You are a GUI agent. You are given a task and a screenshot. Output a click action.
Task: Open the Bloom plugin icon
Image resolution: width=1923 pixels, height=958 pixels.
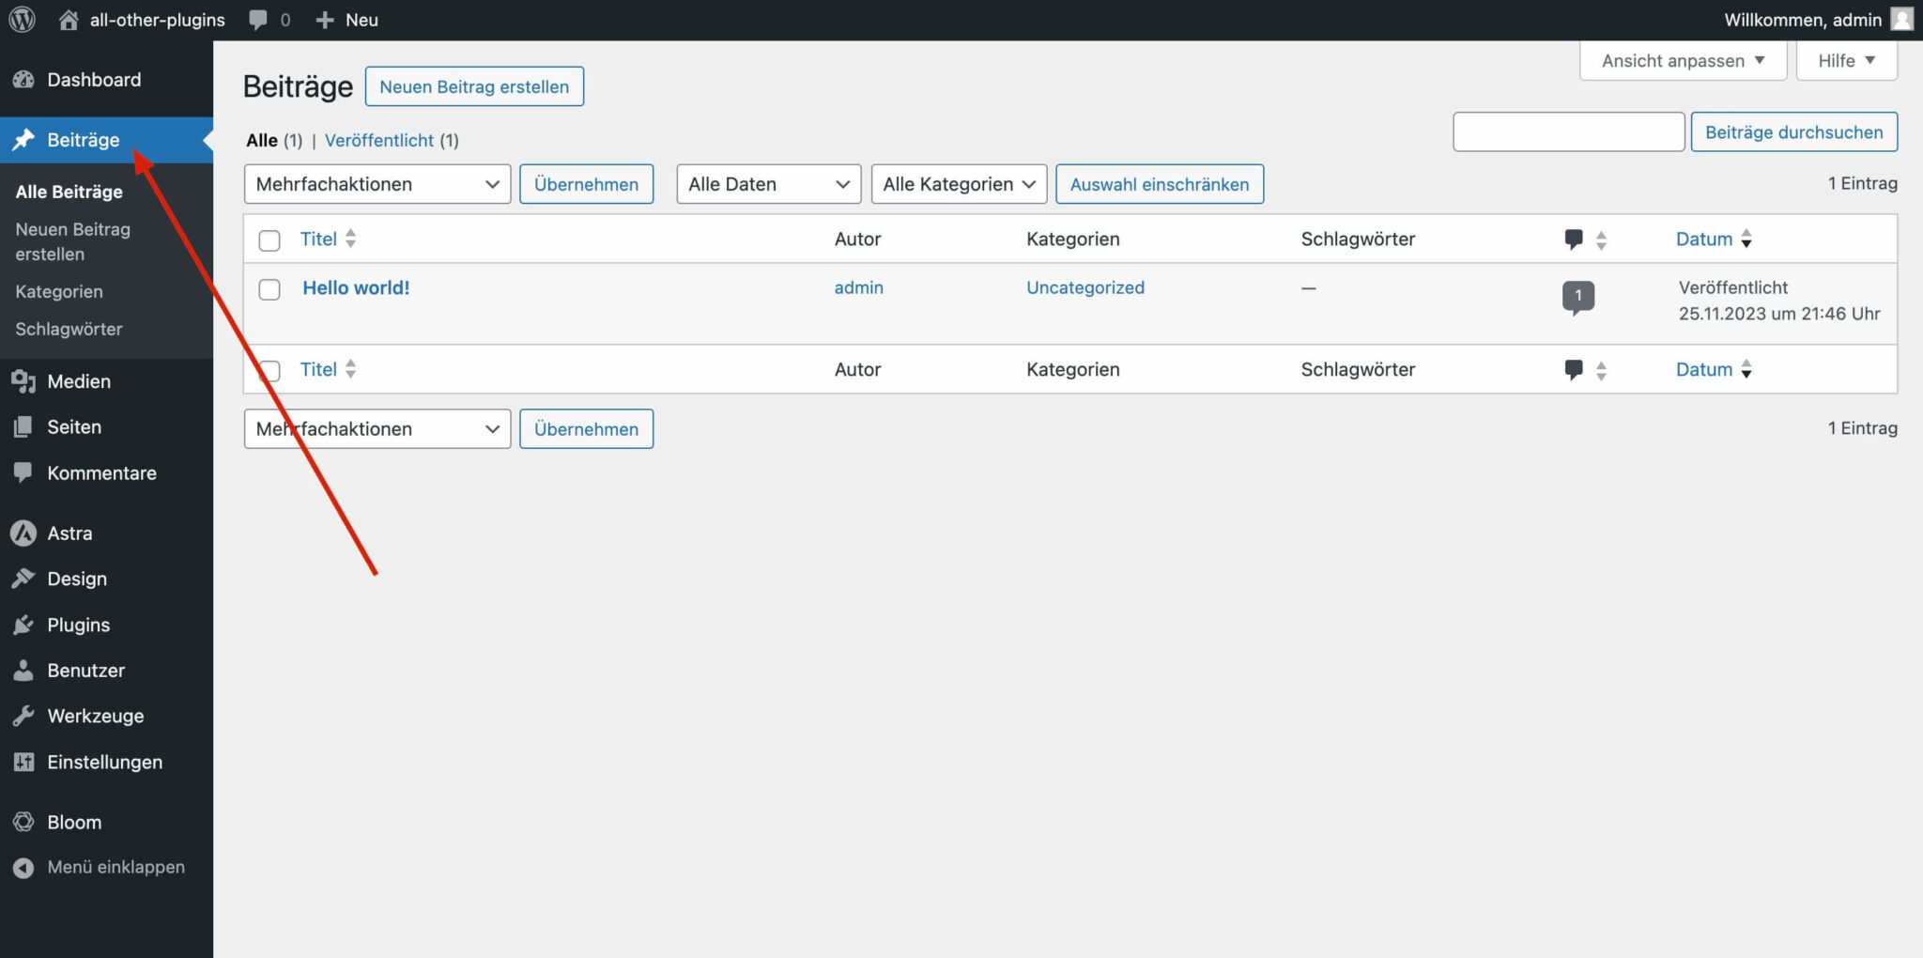23,821
